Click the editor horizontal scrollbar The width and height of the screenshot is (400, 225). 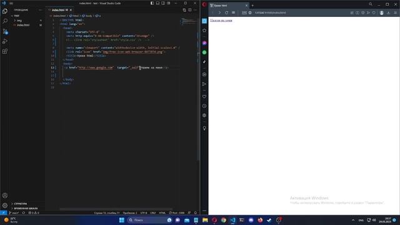point(116,209)
